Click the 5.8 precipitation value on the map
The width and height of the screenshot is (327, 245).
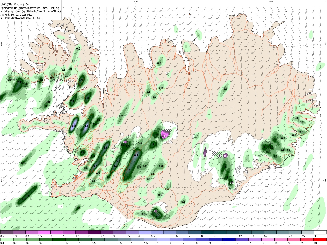point(87,126)
